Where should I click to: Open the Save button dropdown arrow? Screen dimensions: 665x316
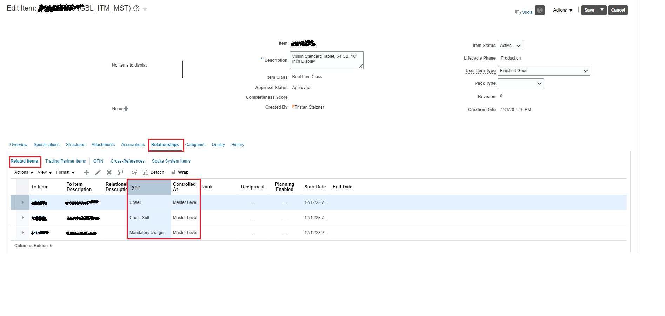coord(602,10)
